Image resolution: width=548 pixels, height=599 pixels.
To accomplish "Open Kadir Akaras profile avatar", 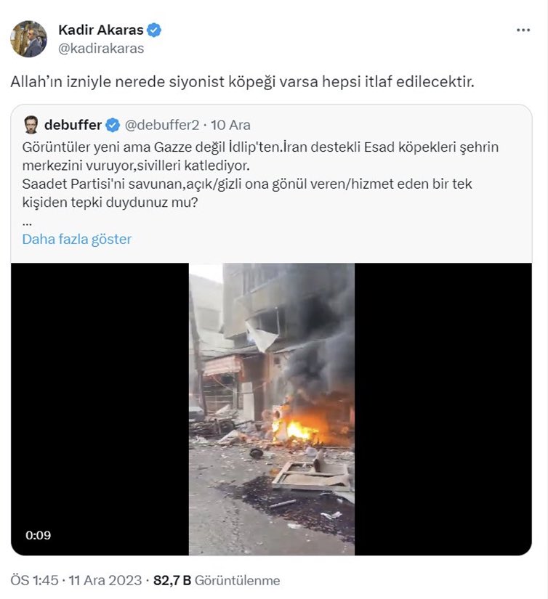I will pos(29,38).
